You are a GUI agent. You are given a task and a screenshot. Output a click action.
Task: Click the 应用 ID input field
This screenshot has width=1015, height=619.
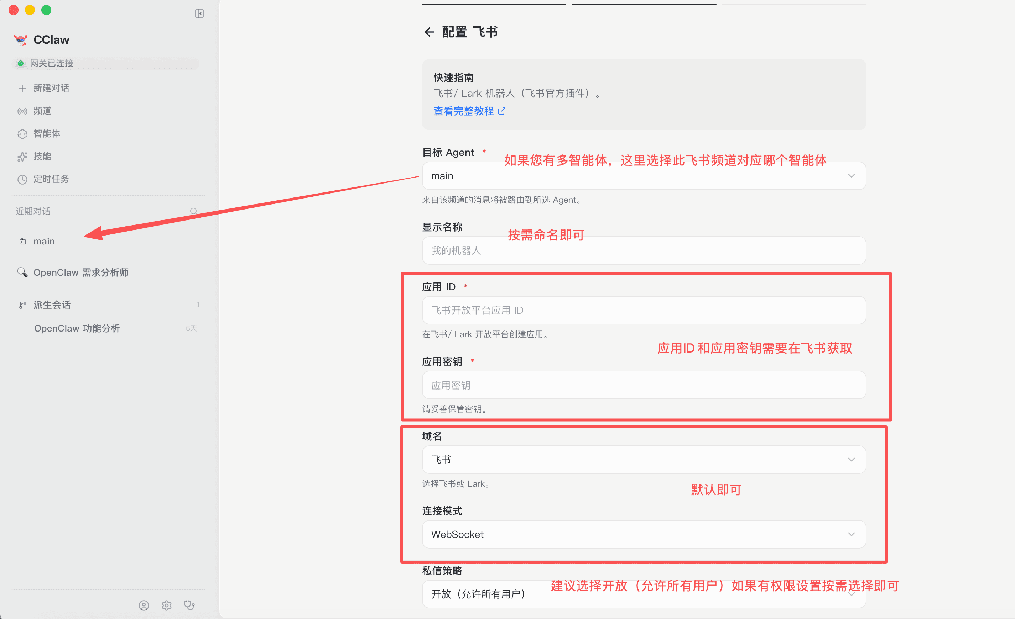click(644, 310)
